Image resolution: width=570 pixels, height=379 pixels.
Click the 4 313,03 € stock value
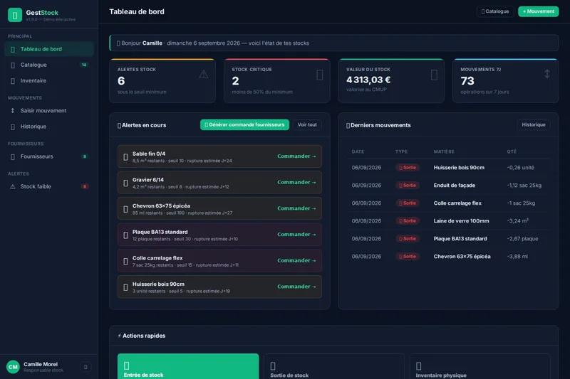pyautogui.click(x=368, y=80)
